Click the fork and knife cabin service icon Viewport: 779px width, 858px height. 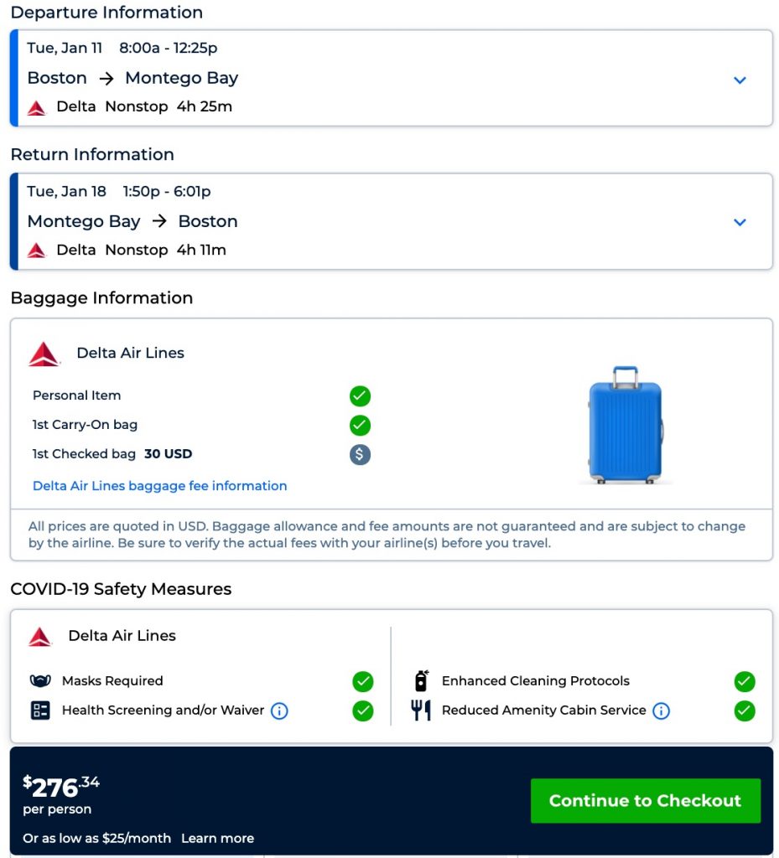click(x=421, y=711)
